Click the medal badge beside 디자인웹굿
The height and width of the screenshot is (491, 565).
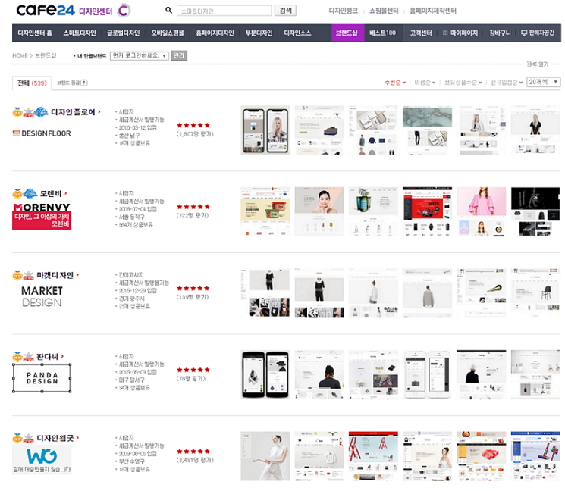pyautogui.click(x=17, y=438)
